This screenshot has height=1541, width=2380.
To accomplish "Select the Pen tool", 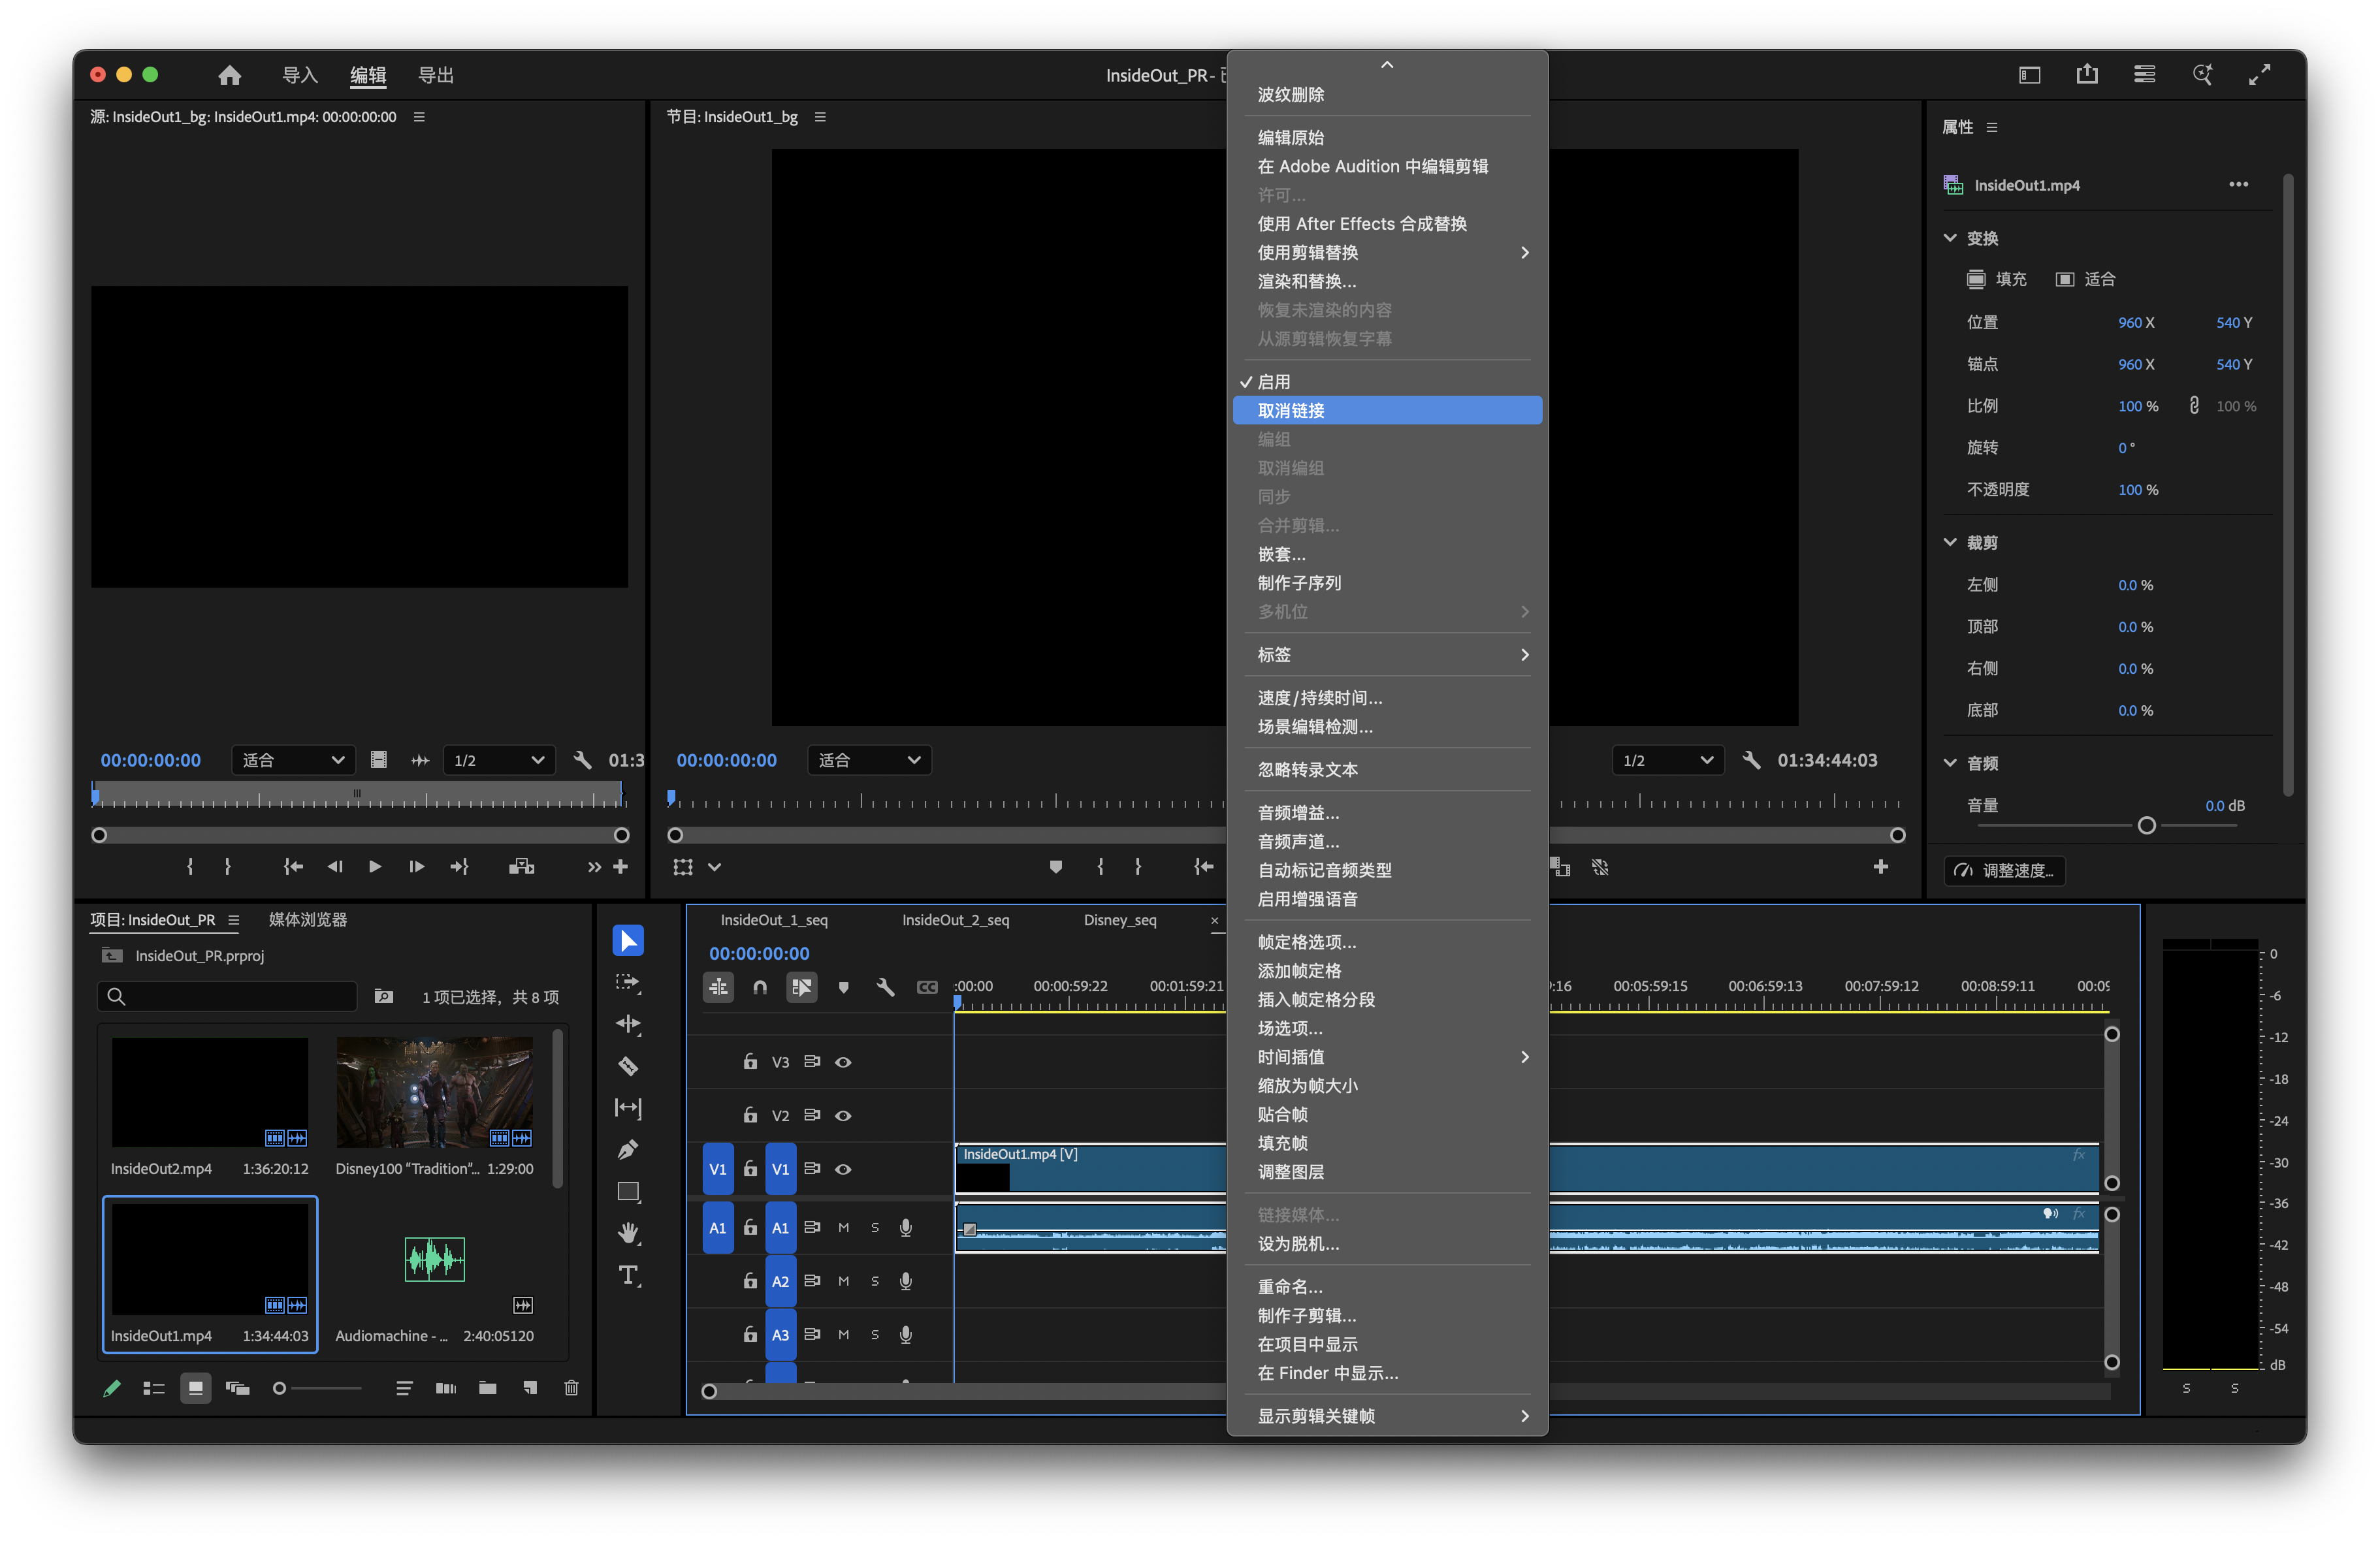I will coord(628,1150).
